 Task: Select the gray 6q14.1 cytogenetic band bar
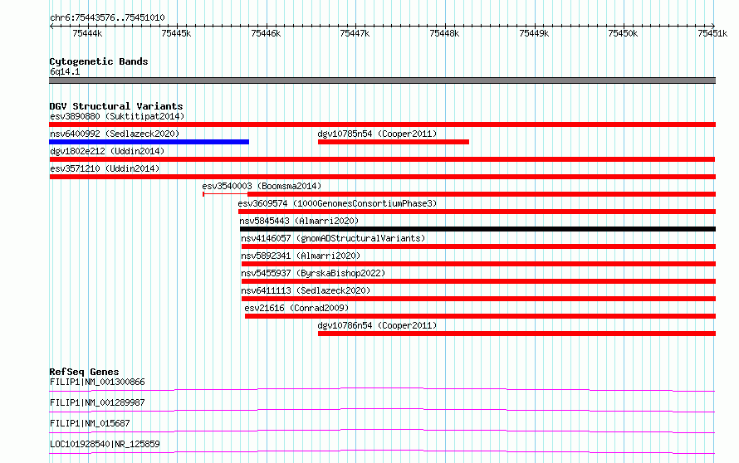coord(382,80)
